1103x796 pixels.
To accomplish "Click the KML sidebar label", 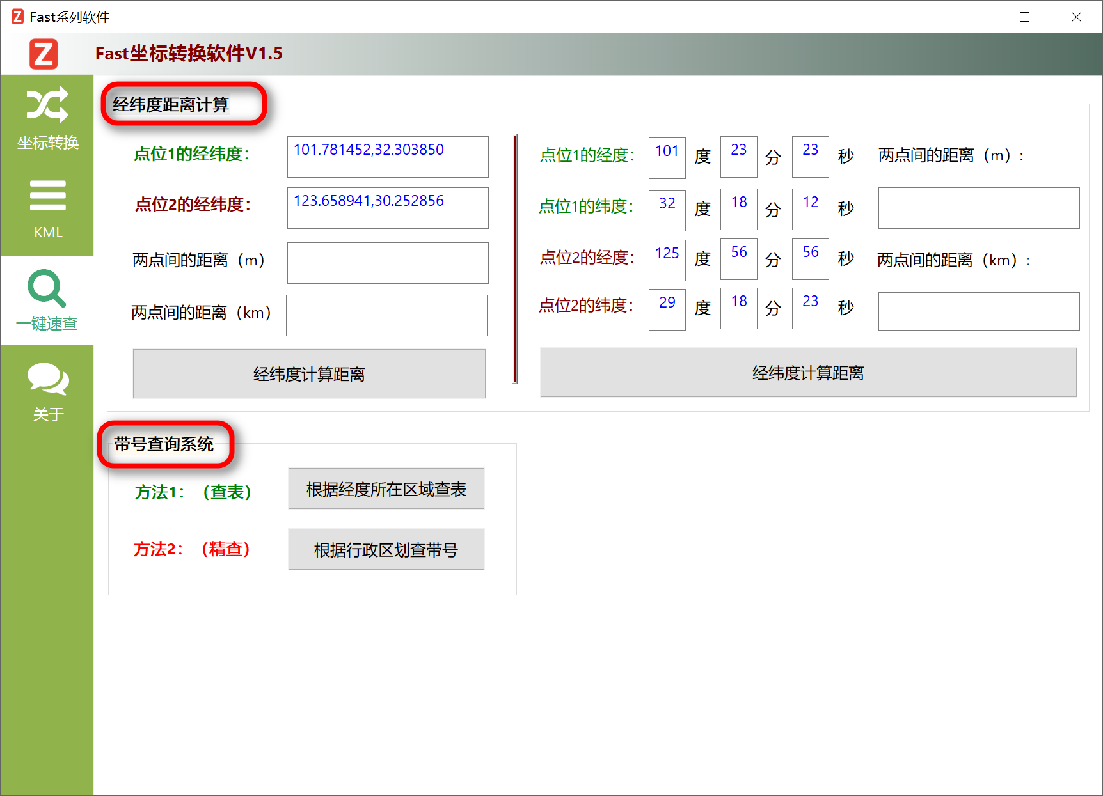I will (48, 232).
